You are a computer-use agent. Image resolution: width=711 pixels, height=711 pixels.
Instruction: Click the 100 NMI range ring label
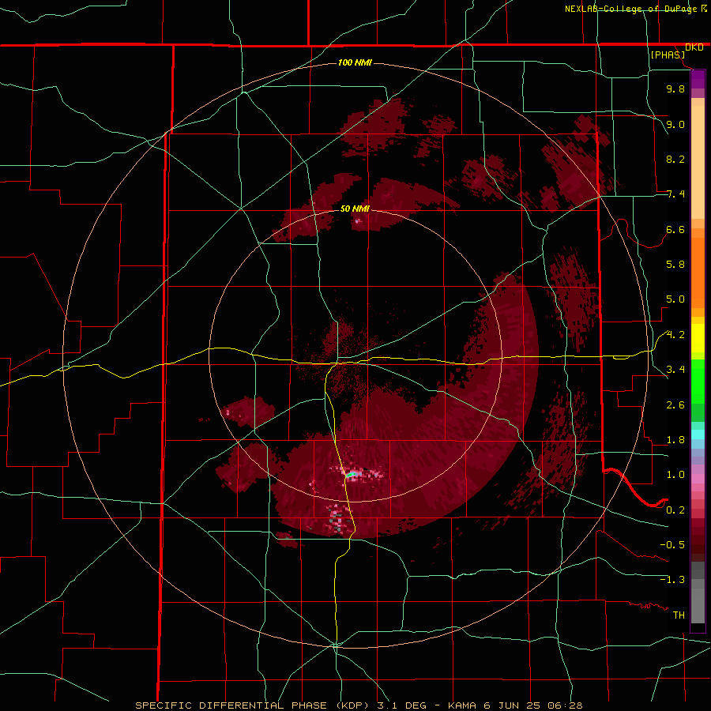click(355, 62)
